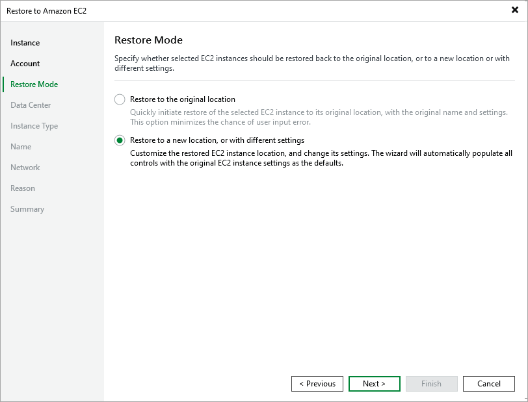The image size is (528, 402).
Task: Select the Summary step of the wizard
Action: point(27,208)
